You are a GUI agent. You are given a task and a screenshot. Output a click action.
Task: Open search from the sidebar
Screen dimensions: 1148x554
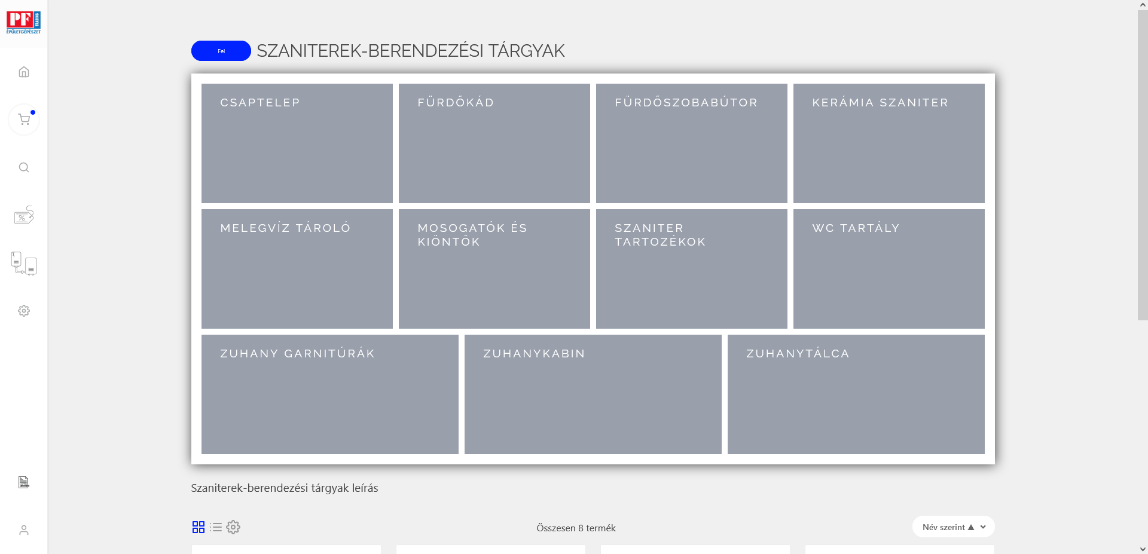[24, 167]
